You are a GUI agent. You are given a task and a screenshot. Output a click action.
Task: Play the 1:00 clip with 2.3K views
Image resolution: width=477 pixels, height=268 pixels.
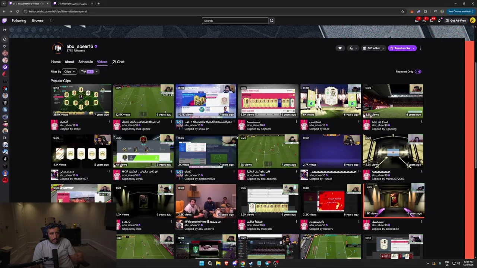tap(145, 201)
